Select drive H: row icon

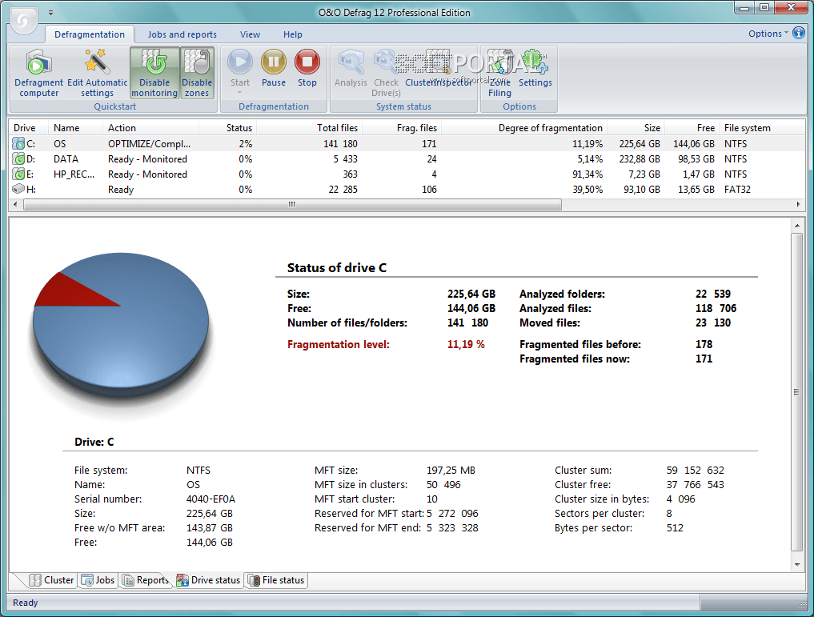tap(18, 190)
